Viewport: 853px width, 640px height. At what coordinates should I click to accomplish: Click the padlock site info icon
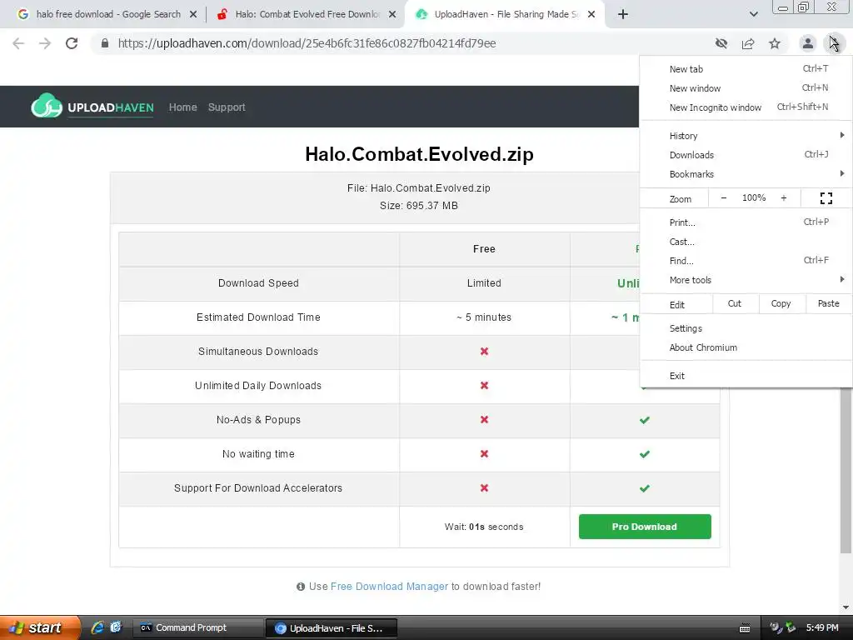click(105, 43)
